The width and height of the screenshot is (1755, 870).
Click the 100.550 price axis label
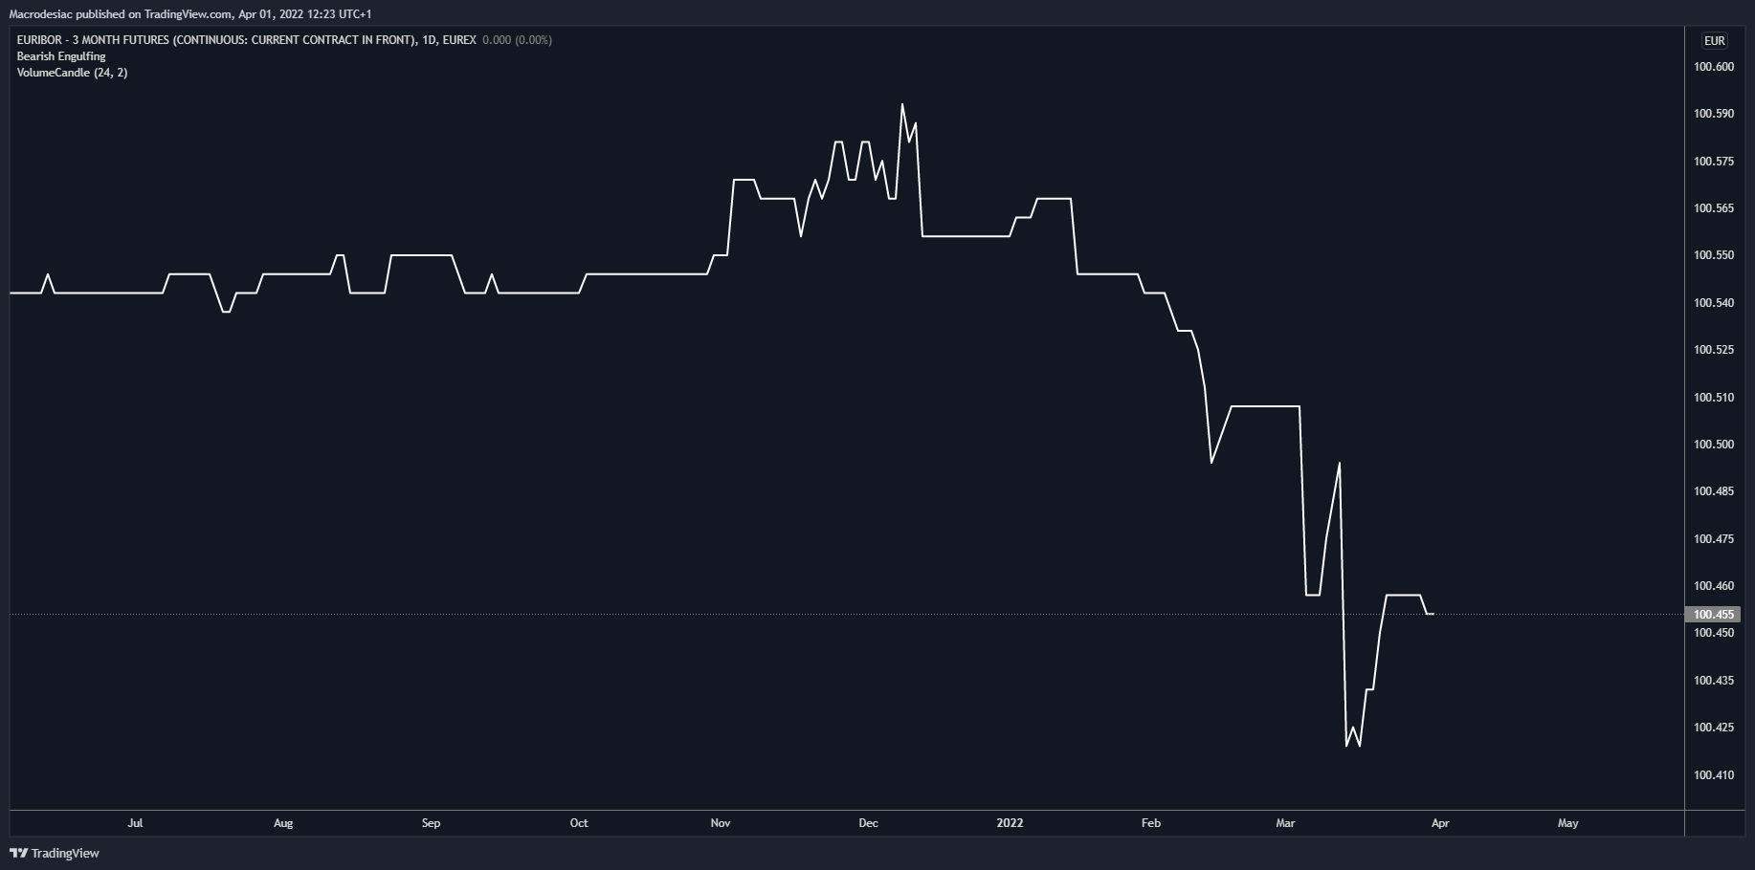click(1713, 255)
